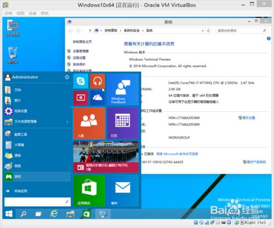The image size is (274, 228).
Task: Open VirtualBox 帮助 menu
Action: point(44,13)
